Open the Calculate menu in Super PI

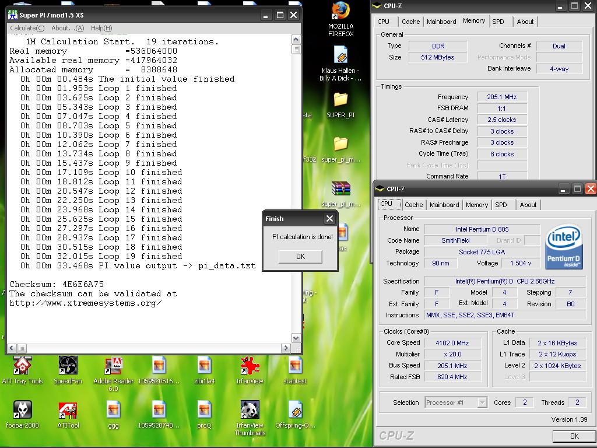(x=27, y=28)
